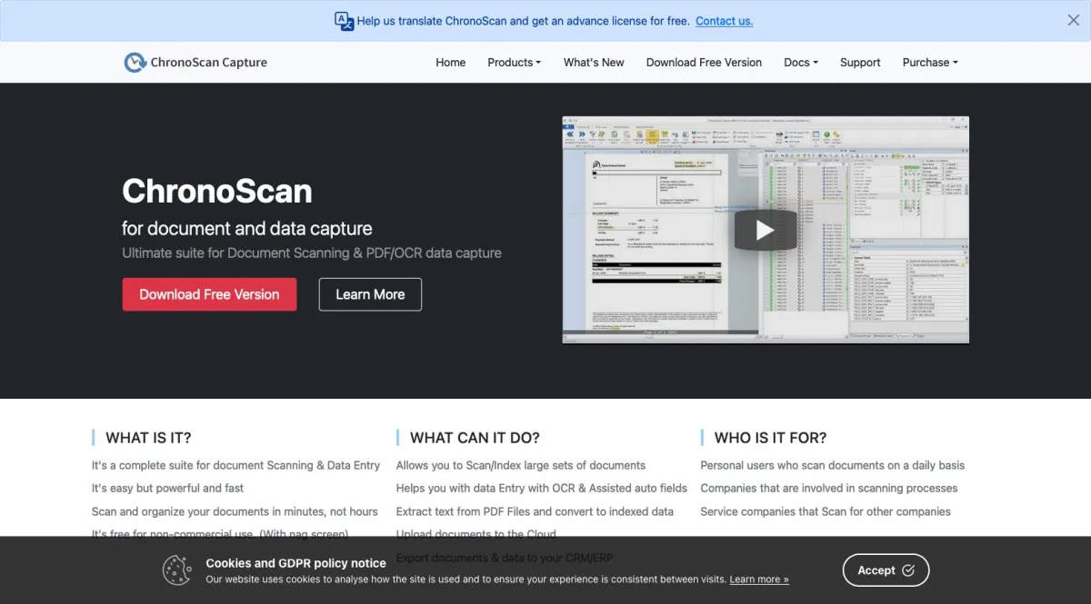
Task: Open the 'Learn more »' cookie policy link
Action: pos(759,579)
